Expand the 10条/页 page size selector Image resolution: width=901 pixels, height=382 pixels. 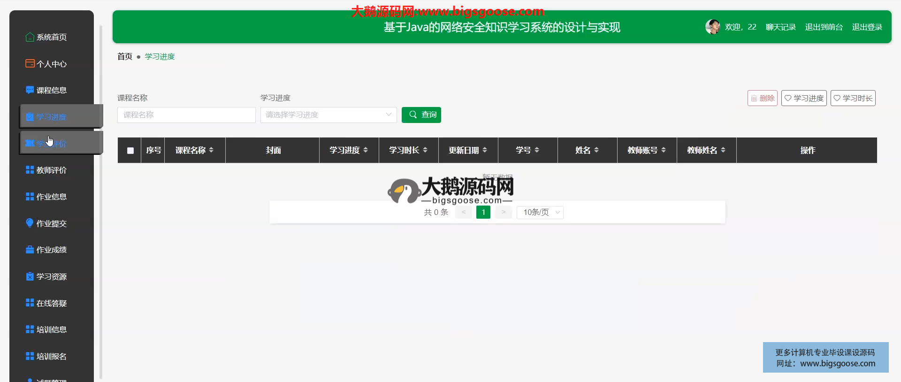[540, 213]
